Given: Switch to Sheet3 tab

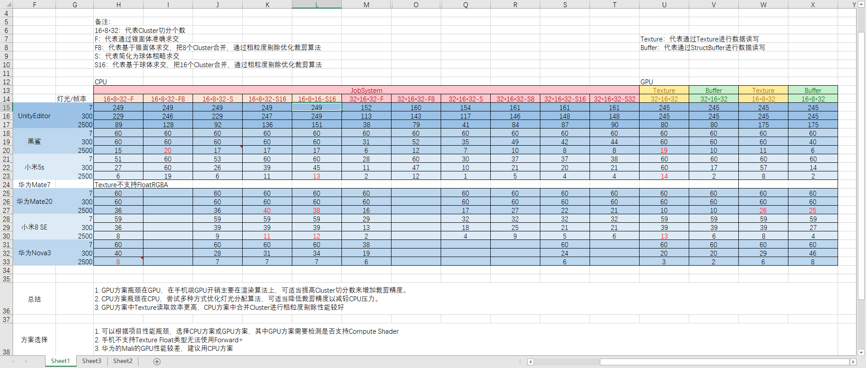Looking at the screenshot, I should (92, 361).
